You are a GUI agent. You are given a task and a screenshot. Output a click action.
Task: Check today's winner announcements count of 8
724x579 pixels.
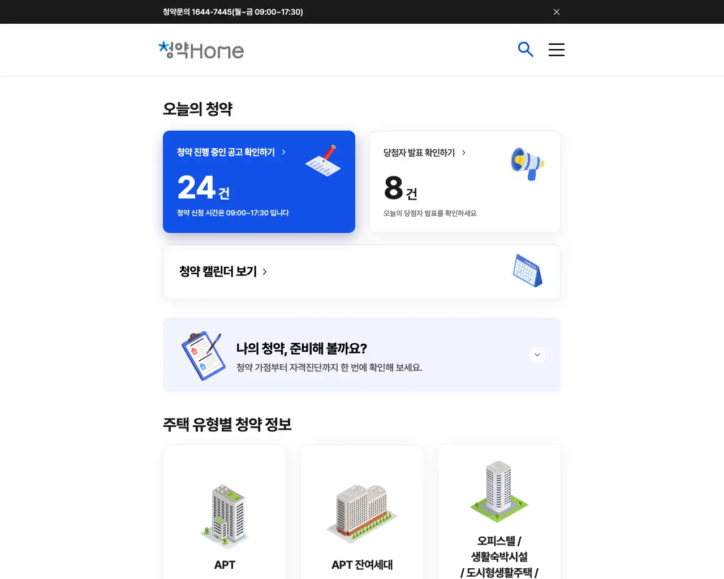[400, 189]
